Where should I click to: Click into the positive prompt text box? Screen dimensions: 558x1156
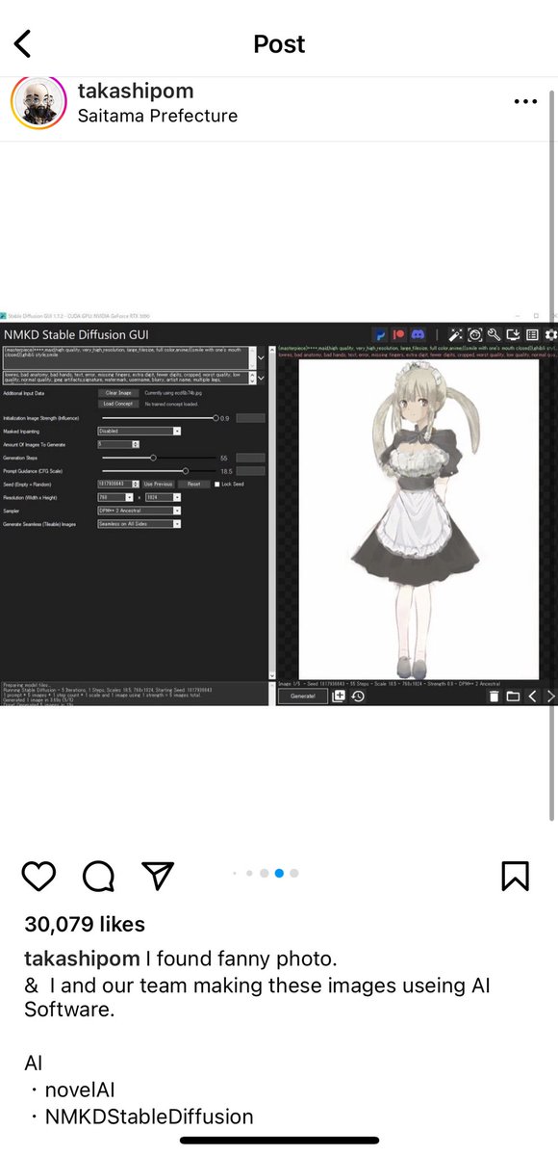pyautogui.click(x=127, y=357)
